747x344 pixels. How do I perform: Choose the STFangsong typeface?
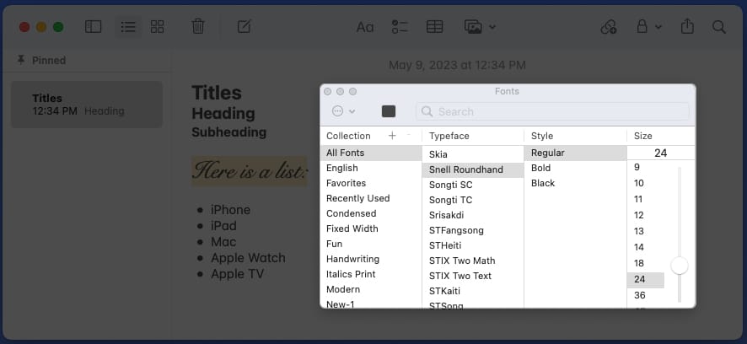click(x=473, y=231)
